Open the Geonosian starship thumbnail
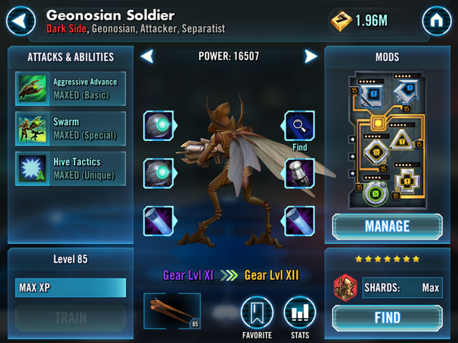The height and width of the screenshot is (343, 458). point(172,311)
